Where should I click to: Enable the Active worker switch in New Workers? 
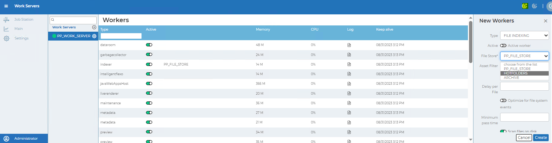503,46
